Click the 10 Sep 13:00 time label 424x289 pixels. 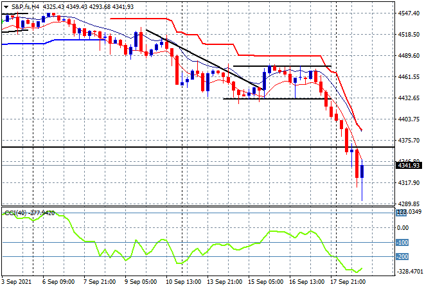pos(183,282)
